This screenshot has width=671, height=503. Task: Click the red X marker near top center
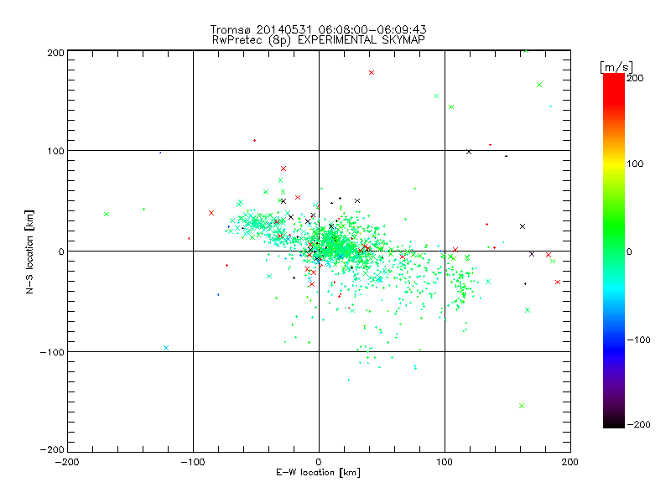click(372, 72)
